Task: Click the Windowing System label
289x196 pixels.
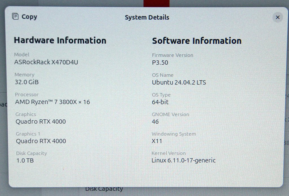Action: [174, 134]
